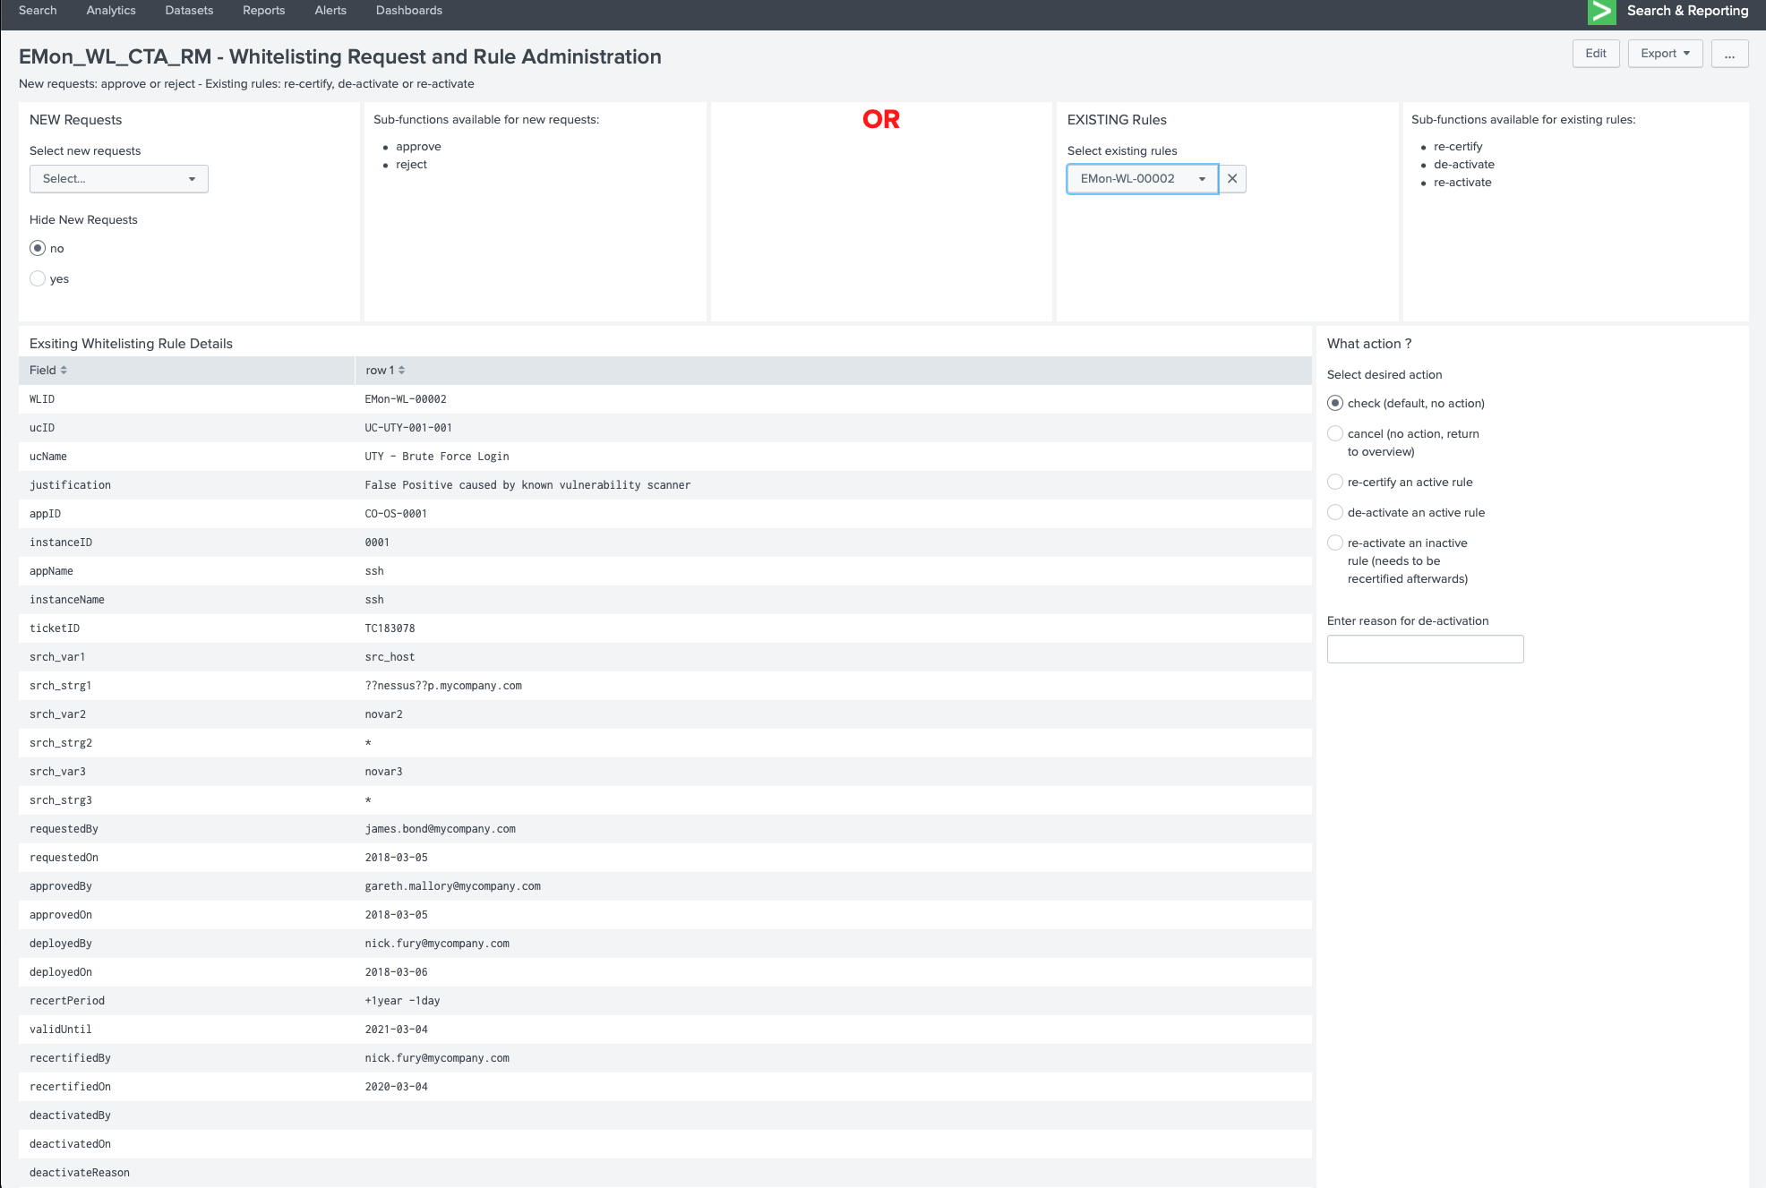
Task: Click the green Search & Reporting app icon
Action: (x=1601, y=12)
